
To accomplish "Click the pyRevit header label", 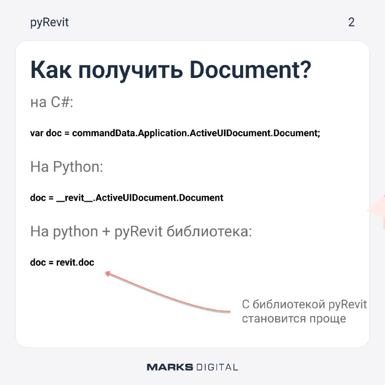I will click(x=50, y=23).
